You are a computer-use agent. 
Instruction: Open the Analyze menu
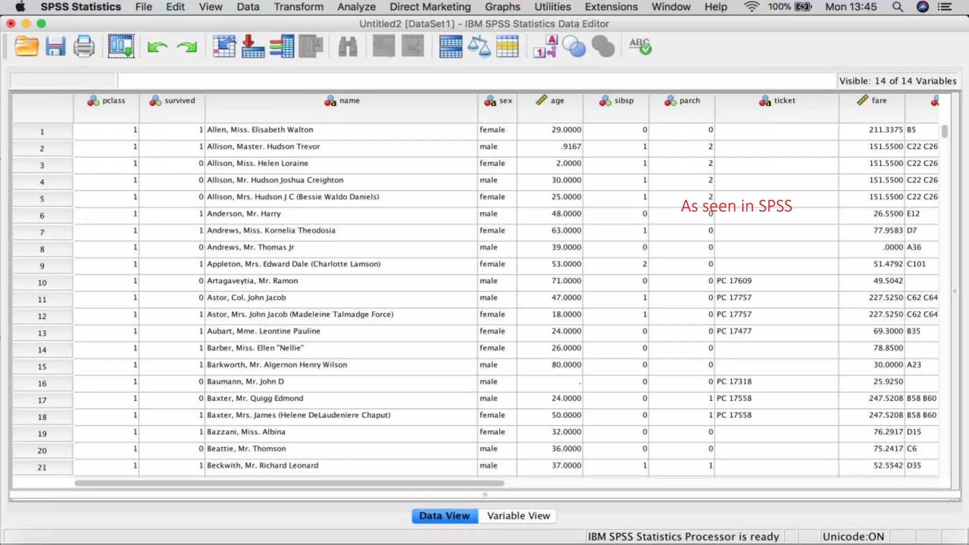pos(356,7)
